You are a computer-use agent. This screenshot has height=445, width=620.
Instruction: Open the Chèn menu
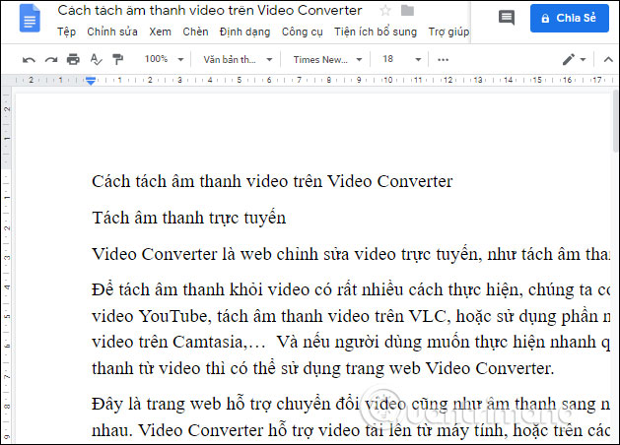click(195, 32)
